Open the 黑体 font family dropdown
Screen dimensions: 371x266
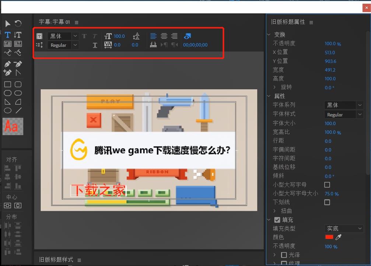pyautogui.click(x=63, y=36)
